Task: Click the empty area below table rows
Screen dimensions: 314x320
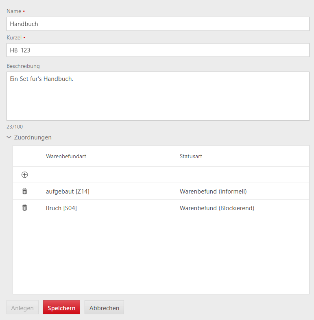Action: (x=161, y=255)
